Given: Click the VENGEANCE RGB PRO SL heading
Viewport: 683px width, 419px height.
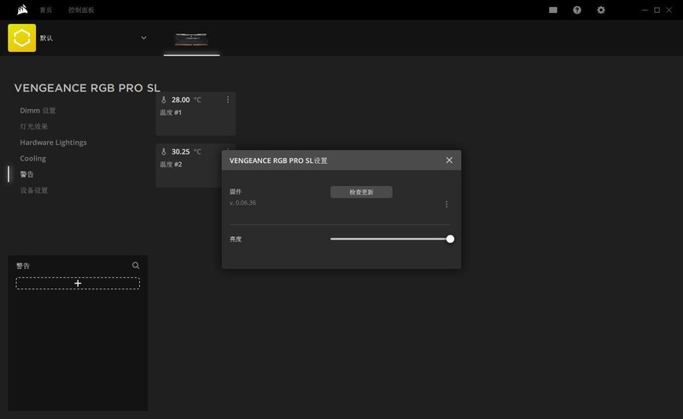Looking at the screenshot, I should (87, 88).
